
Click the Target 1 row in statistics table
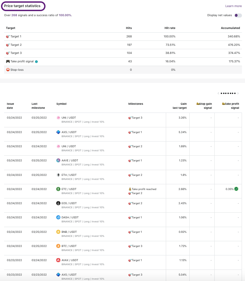click(123, 36)
